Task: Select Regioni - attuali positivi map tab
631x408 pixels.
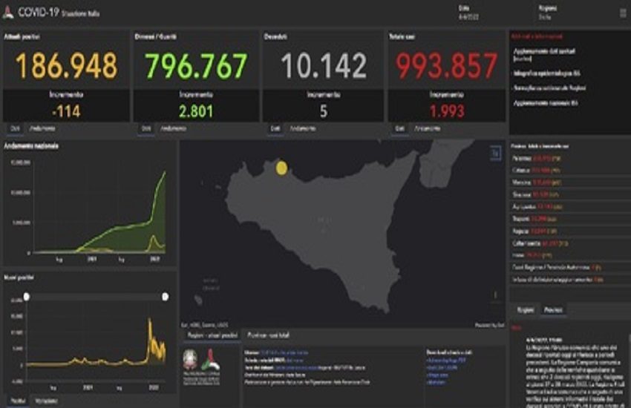Action: click(x=211, y=336)
